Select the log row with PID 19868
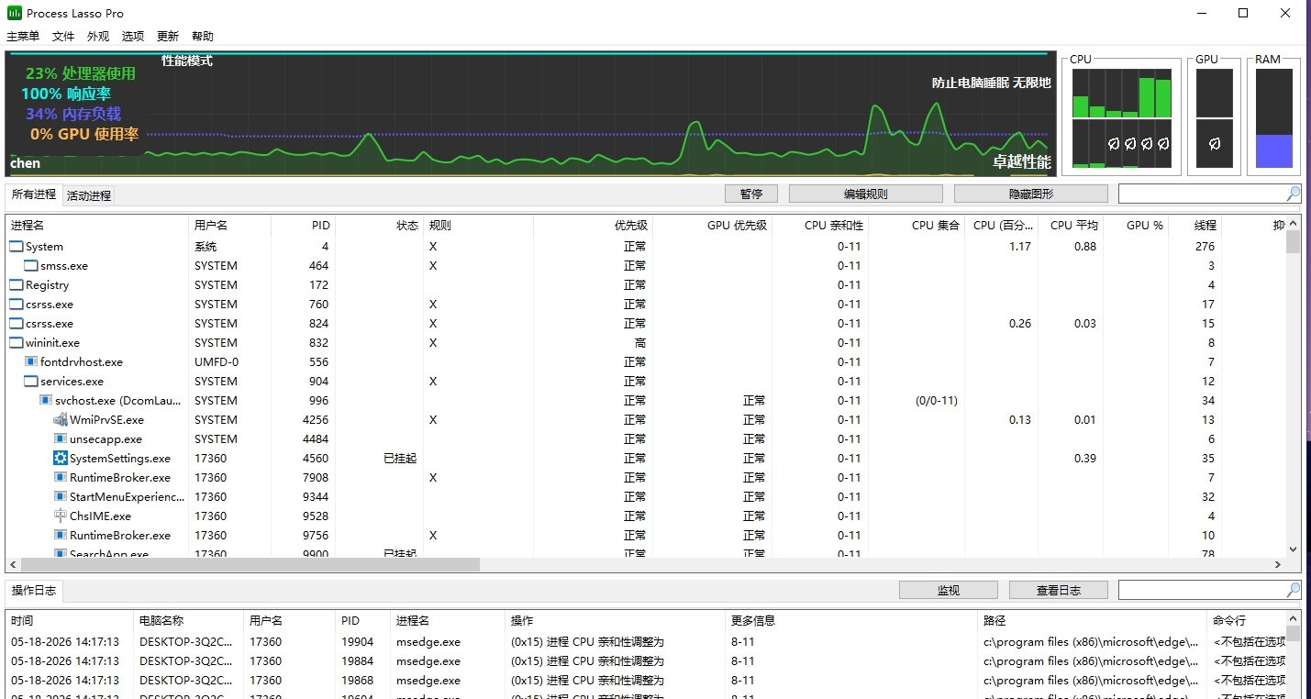 (x=645, y=681)
